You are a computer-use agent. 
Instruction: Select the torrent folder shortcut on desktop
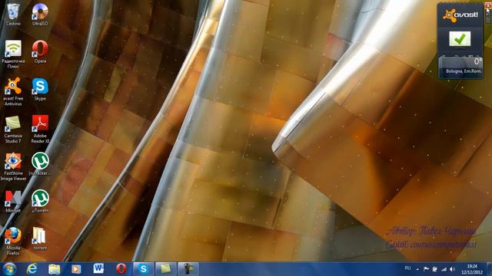point(40,238)
